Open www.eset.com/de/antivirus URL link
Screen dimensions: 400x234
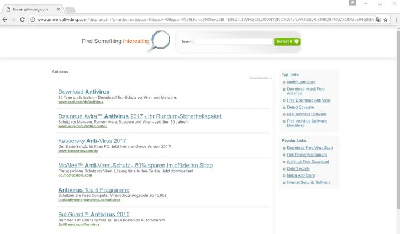(81, 102)
